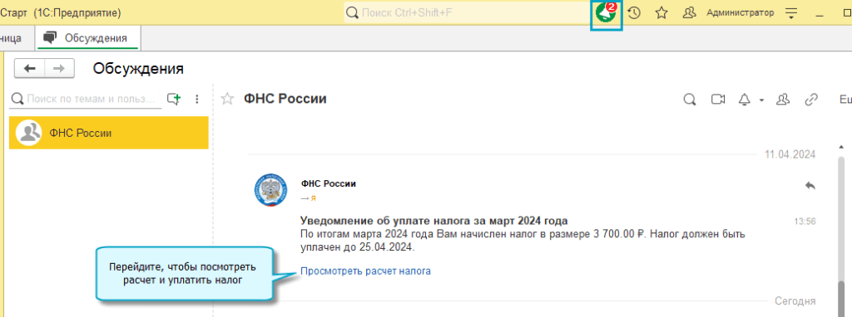Viewport: 852px width, 317px height.
Task: Click the discussions topic search field
Action: tap(87, 99)
